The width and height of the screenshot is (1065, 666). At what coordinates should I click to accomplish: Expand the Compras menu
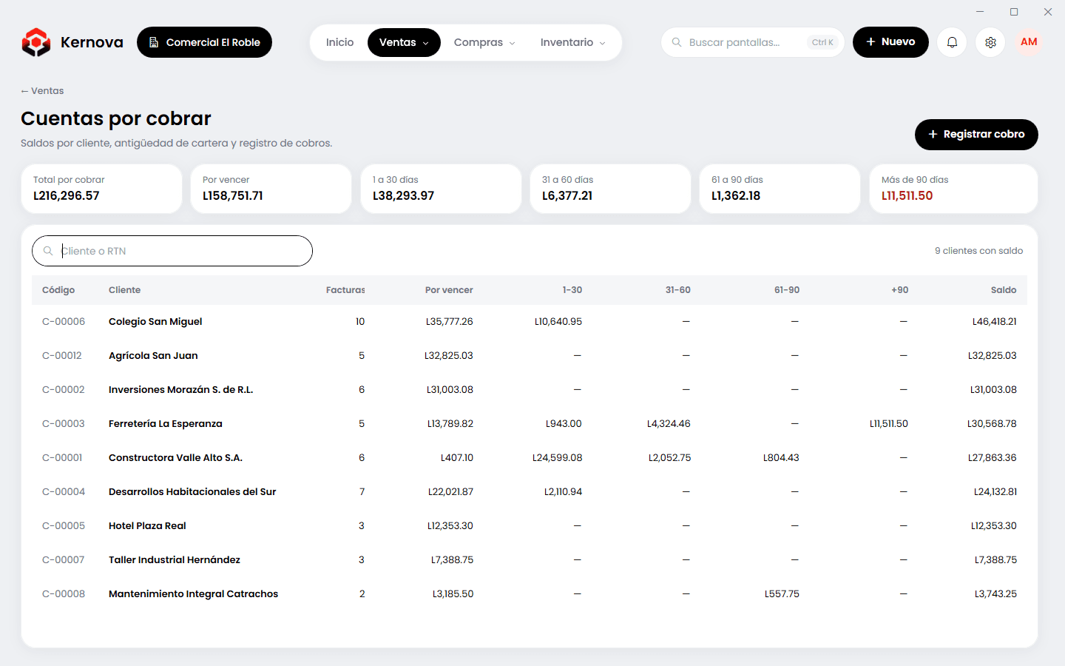(484, 42)
